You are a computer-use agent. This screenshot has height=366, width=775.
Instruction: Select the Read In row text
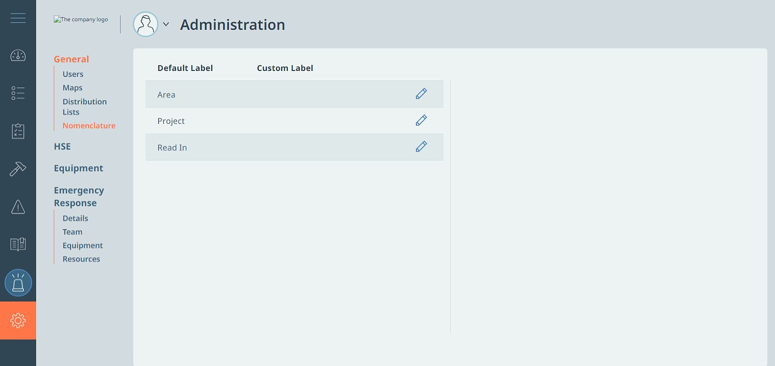pyautogui.click(x=172, y=148)
